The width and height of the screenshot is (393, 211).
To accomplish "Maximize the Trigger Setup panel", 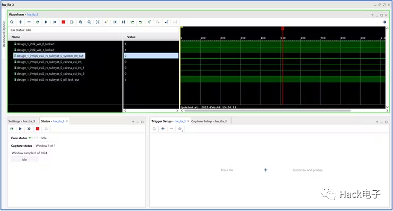I will click(386, 122).
